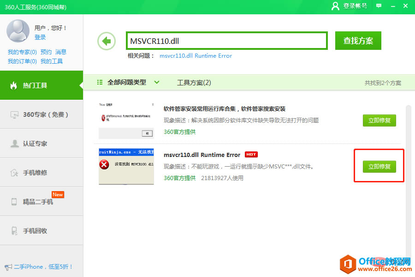Switch to the 认证专家 sidebar tab
This screenshot has width=415, height=277.
click(x=41, y=144)
